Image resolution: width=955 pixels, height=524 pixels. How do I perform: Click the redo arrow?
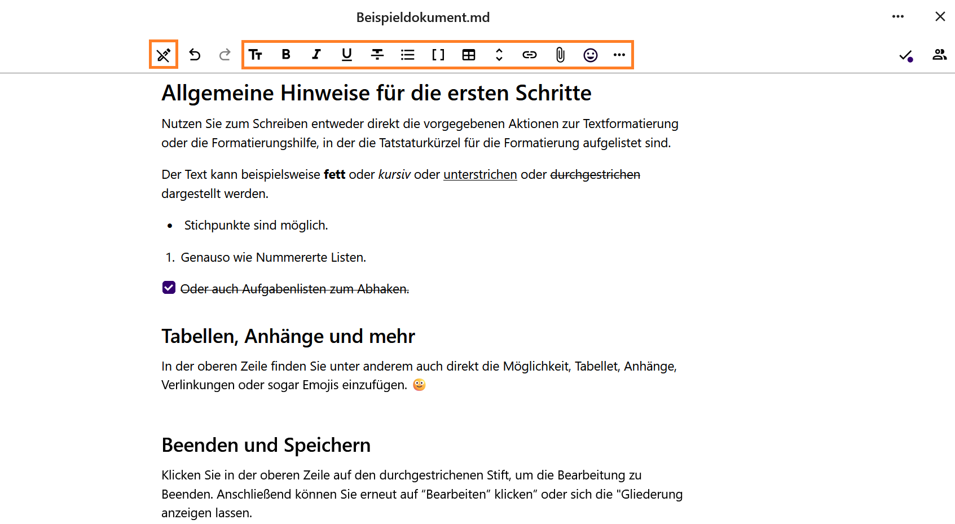[225, 55]
